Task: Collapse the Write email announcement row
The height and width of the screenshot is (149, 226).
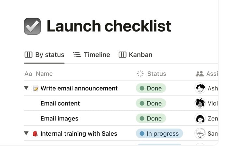Action: coord(26,88)
